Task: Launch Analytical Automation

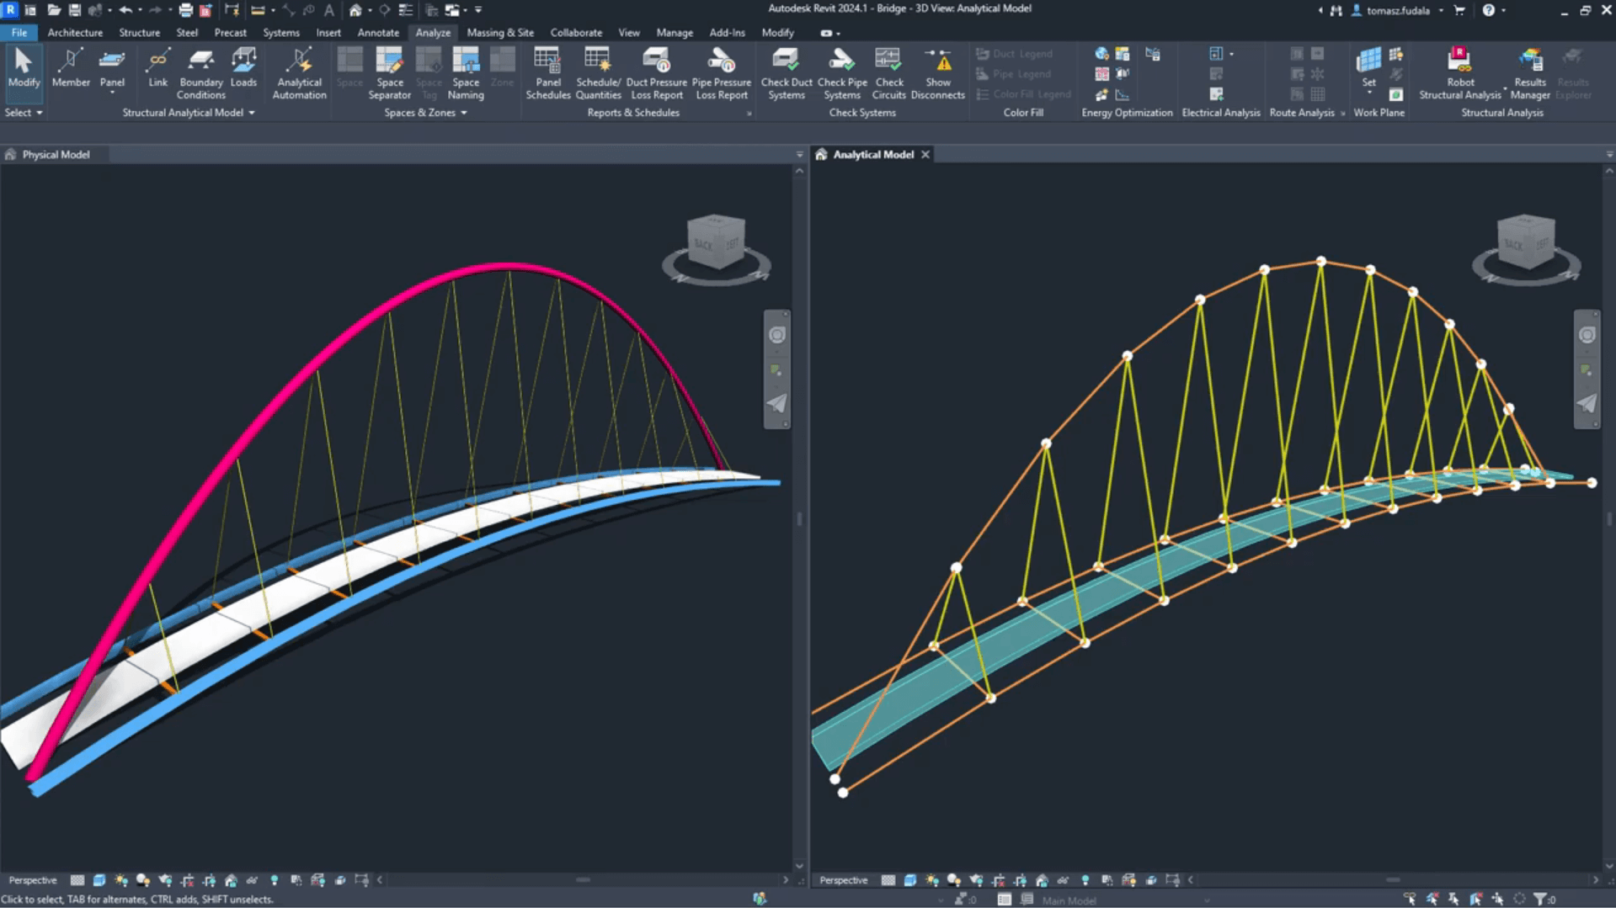Action: [299, 74]
